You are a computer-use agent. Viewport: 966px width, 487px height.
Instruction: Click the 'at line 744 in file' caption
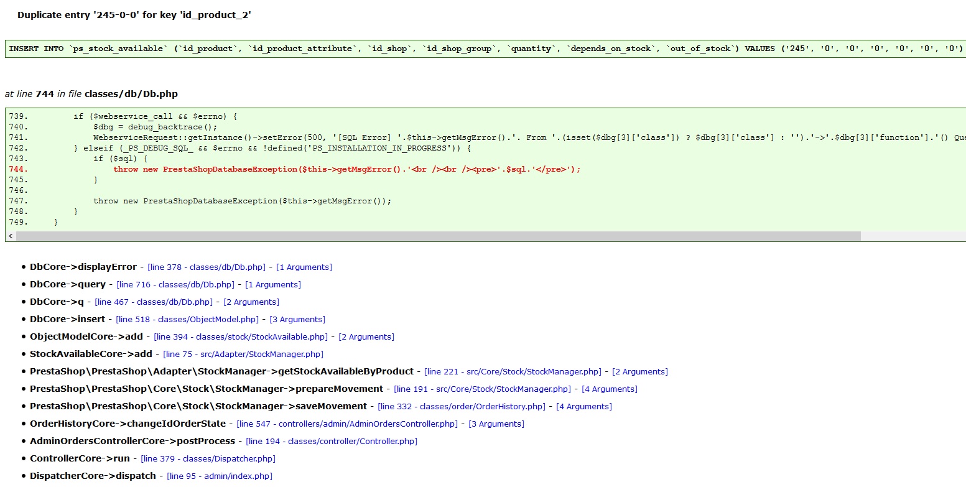[91, 94]
